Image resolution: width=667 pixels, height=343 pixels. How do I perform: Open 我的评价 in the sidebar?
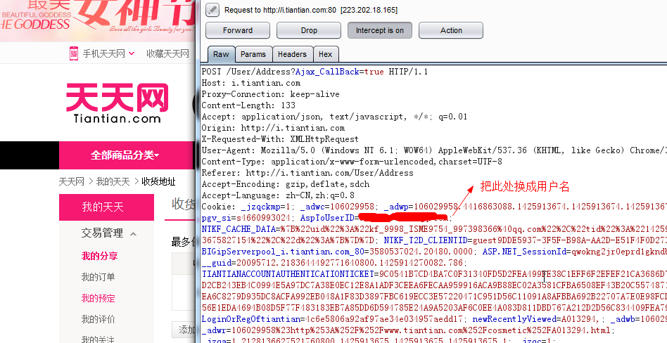pos(99,319)
